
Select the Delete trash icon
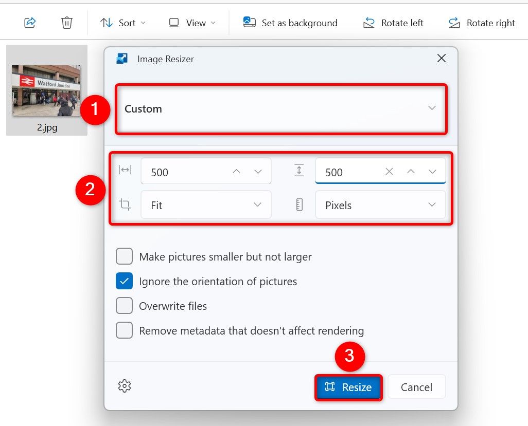point(66,22)
